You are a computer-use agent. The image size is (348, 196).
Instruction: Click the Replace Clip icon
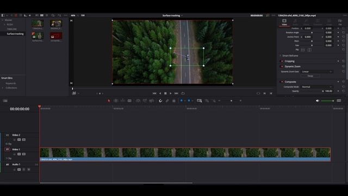point(152,101)
